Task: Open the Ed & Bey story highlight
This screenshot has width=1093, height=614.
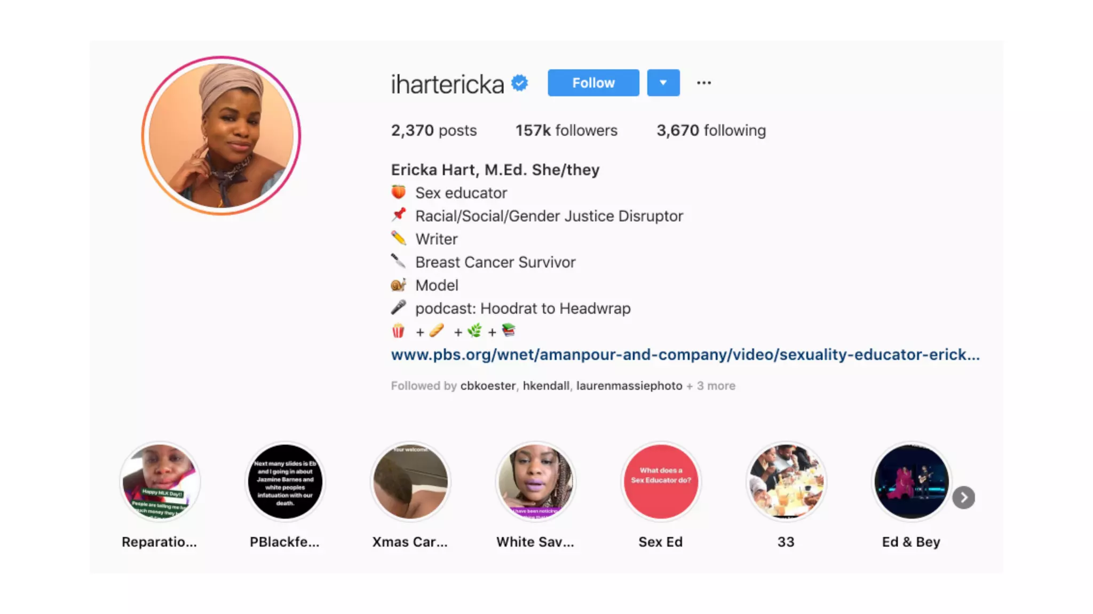Action: (911, 481)
